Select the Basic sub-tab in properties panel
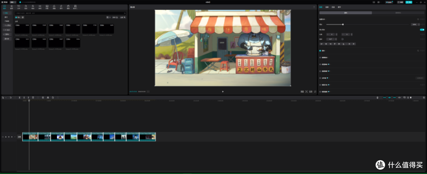Image resolution: width=427 pixels, height=174 pixels. coord(346,13)
